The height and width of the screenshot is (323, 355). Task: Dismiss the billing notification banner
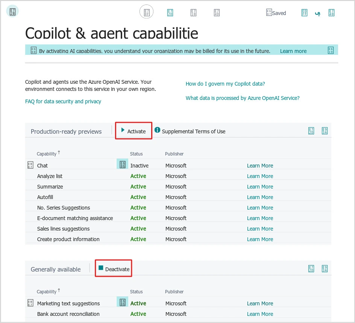pos(331,50)
